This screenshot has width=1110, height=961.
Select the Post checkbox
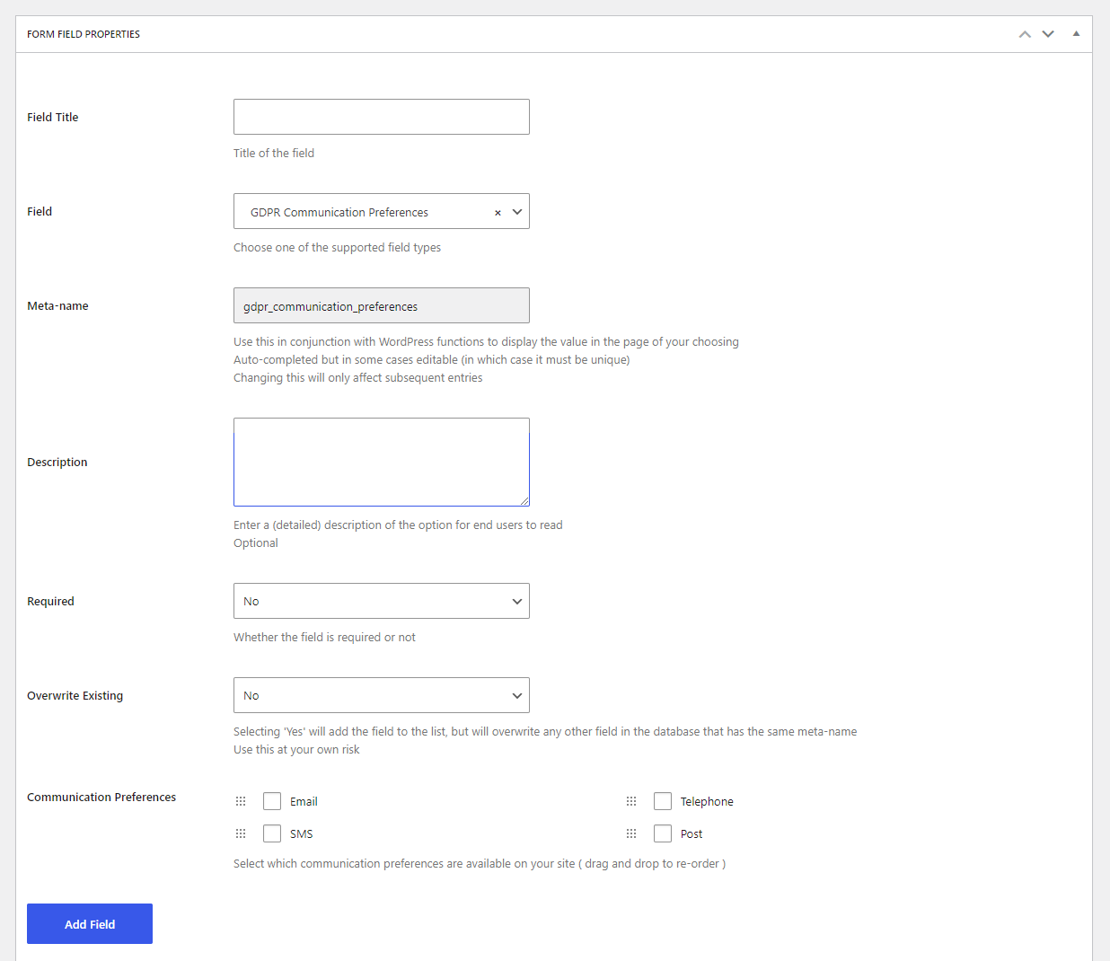(x=663, y=833)
